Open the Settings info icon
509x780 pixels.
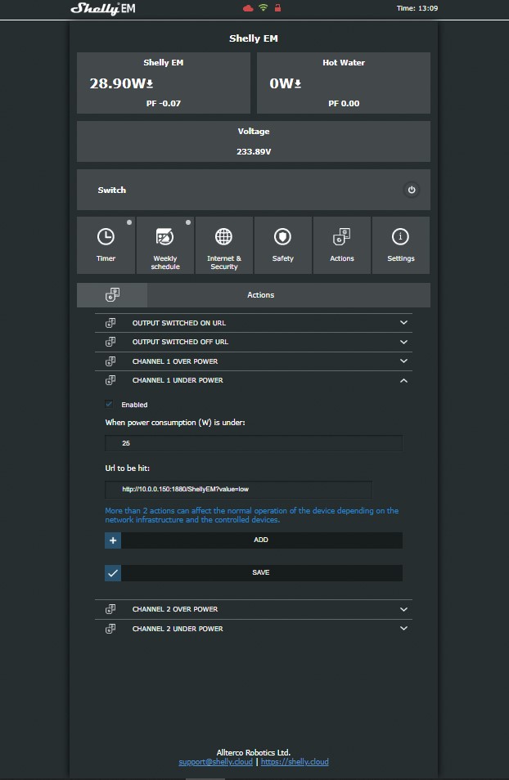click(x=400, y=237)
